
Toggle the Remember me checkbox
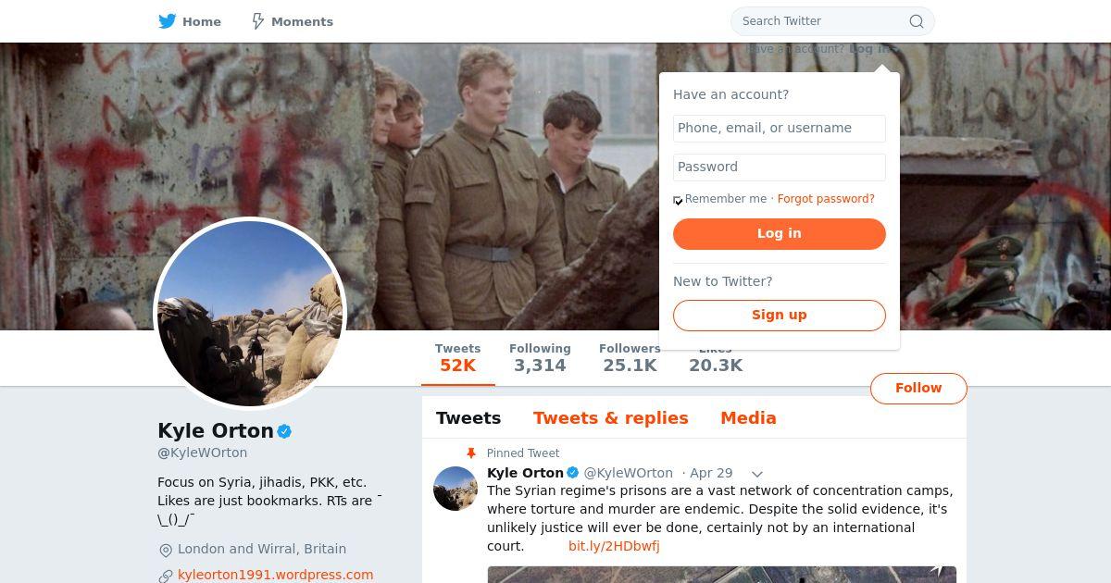point(678,200)
